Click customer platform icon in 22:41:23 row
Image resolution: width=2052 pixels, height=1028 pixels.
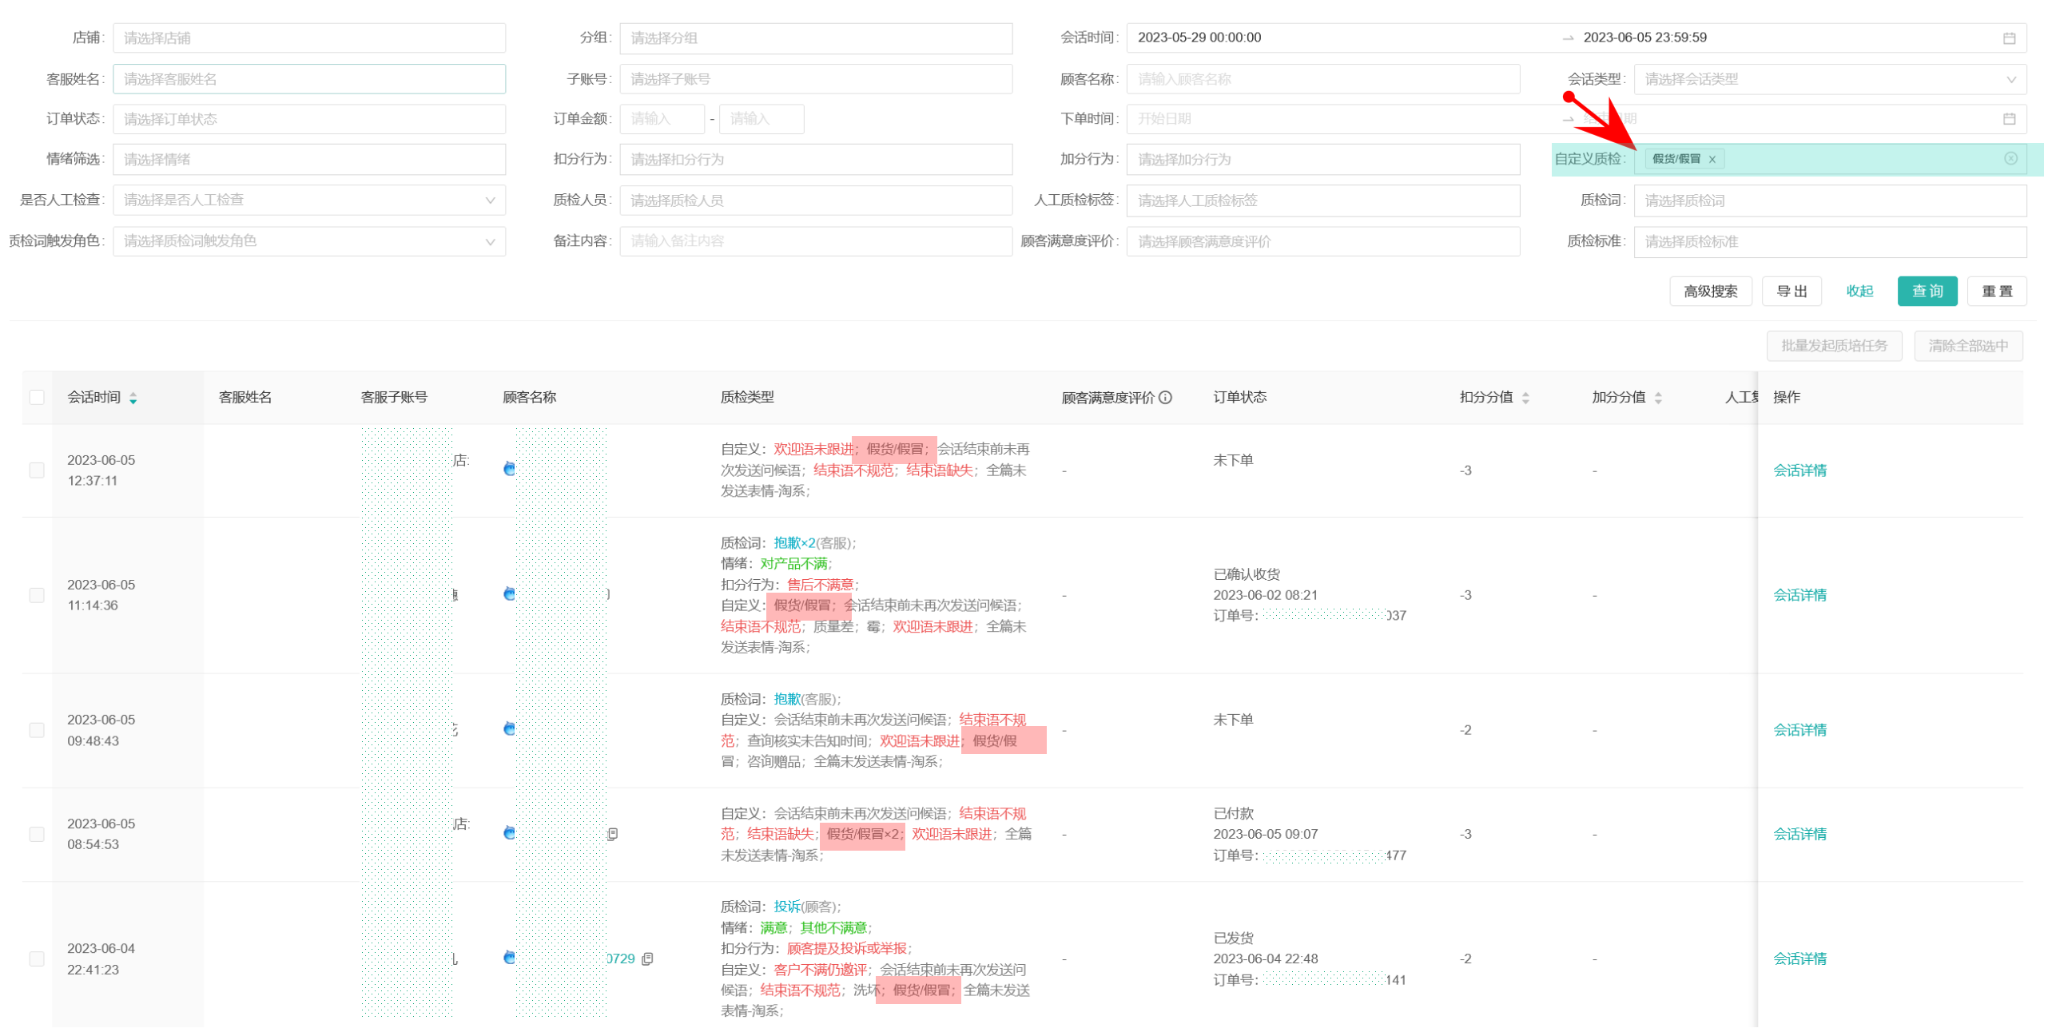(x=509, y=959)
